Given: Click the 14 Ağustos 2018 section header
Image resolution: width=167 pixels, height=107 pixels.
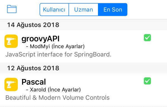Looking at the screenshot, I should click(x=83, y=25).
